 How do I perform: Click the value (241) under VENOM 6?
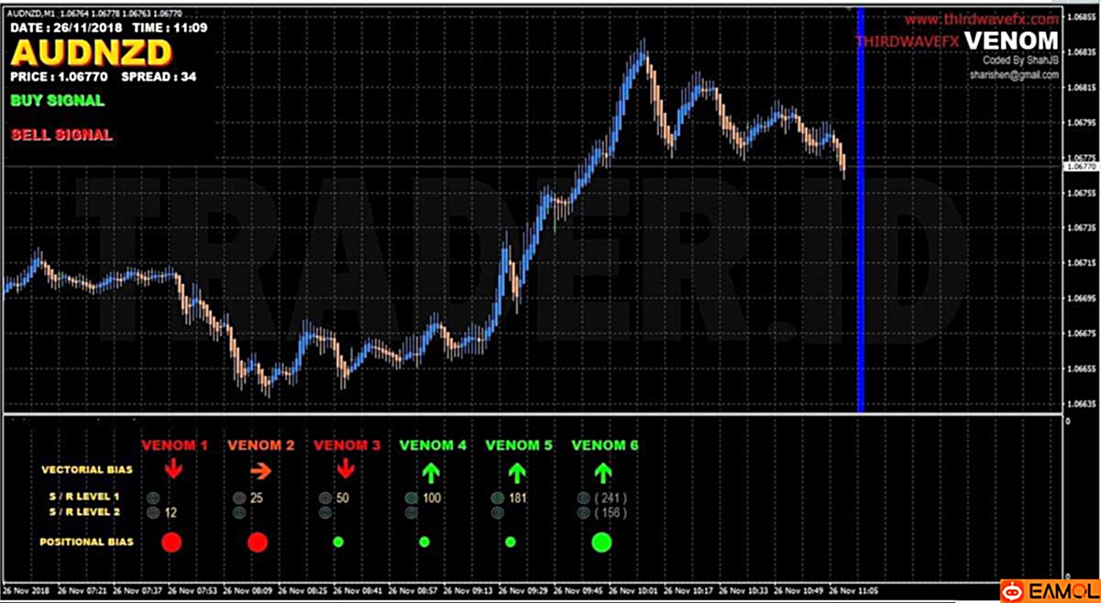coord(610,499)
